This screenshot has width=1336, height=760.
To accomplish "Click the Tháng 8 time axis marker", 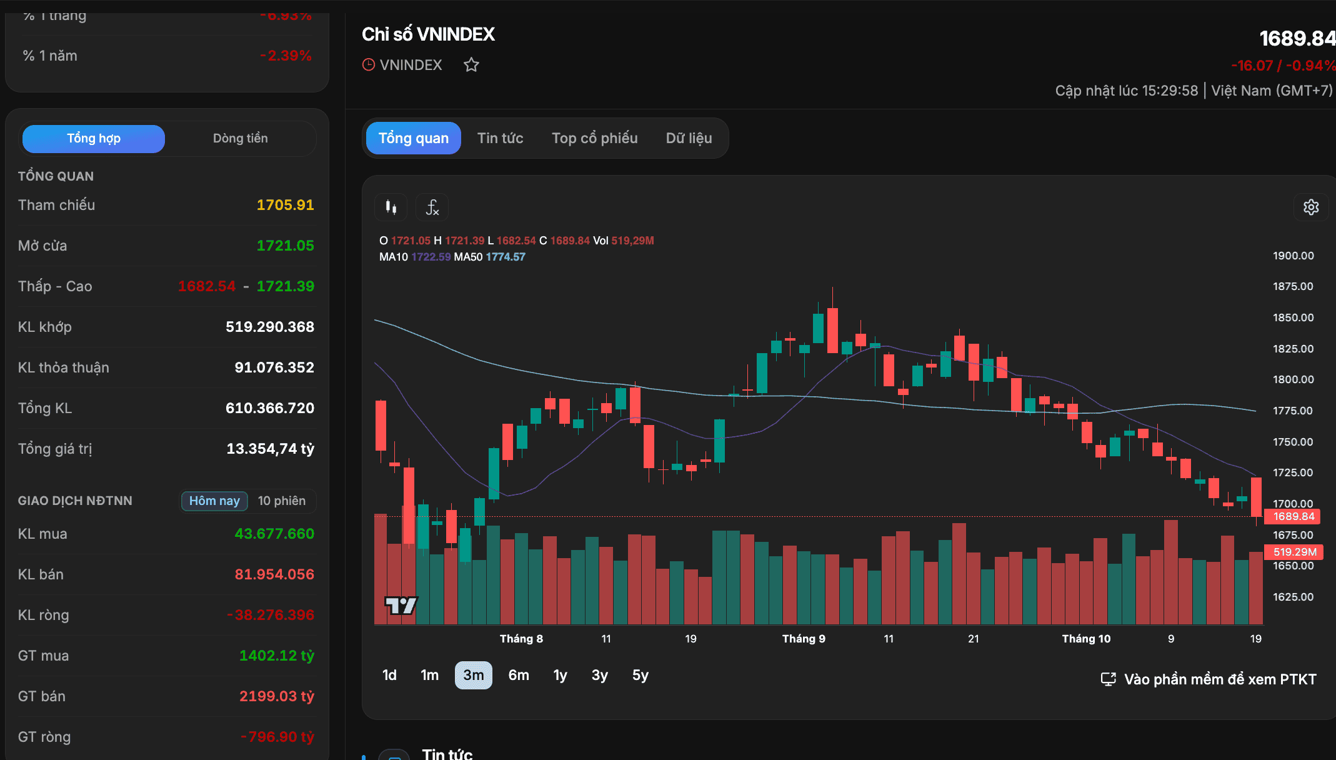I will click(521, 639).
